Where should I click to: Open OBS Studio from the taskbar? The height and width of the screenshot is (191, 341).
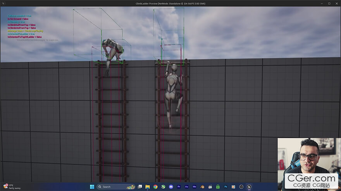(241, 187)
